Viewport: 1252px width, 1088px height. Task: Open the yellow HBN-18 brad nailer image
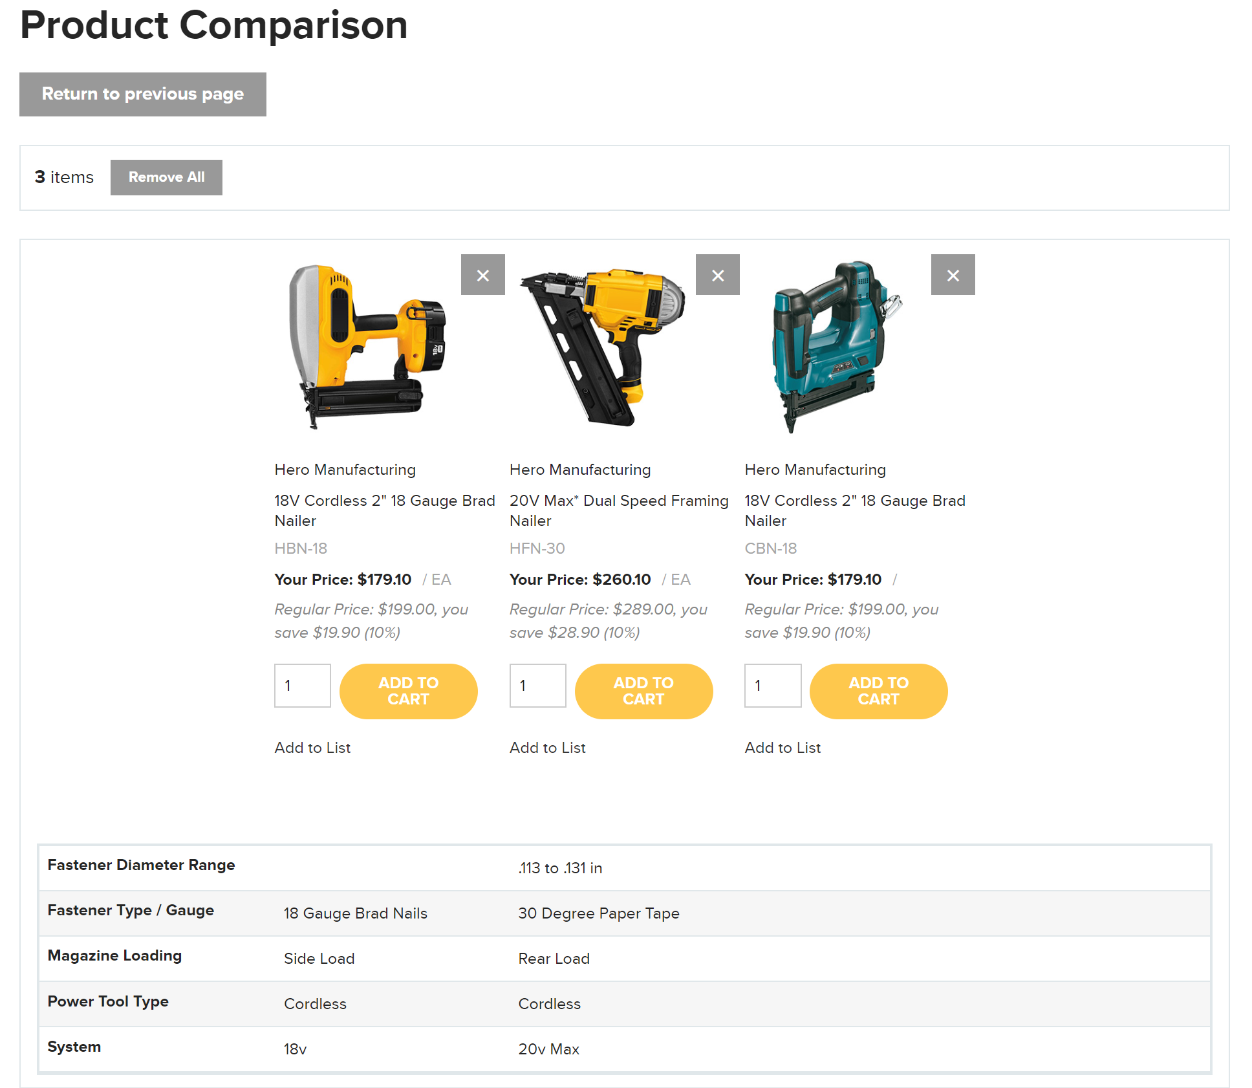click(x=367, y=346)
